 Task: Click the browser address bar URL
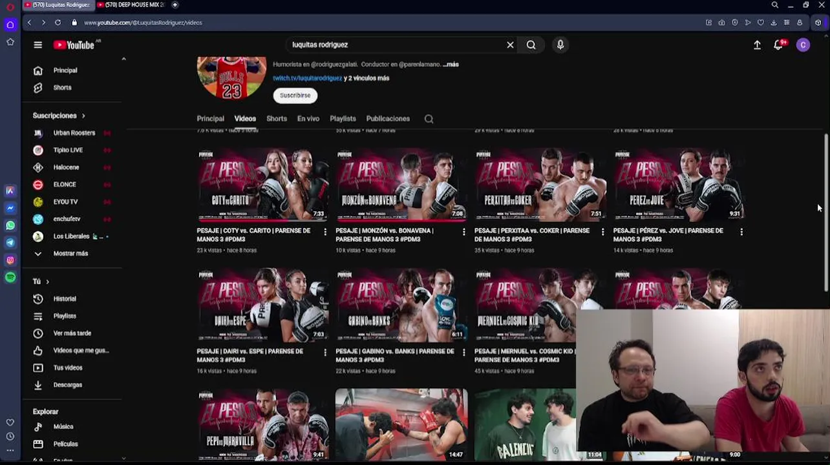(x=143, y=23)
